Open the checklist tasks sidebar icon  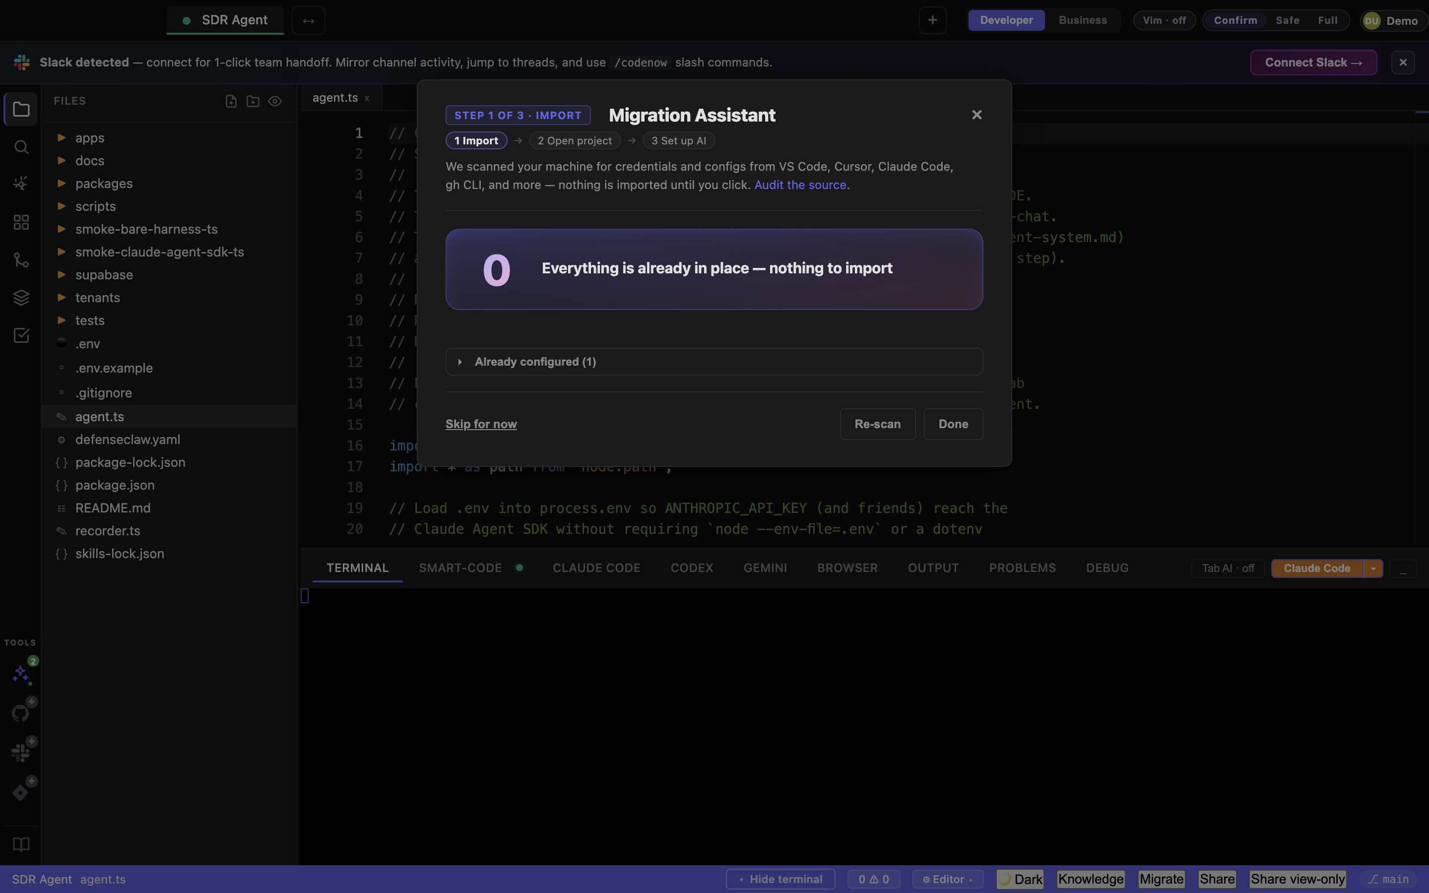point(21,335)
